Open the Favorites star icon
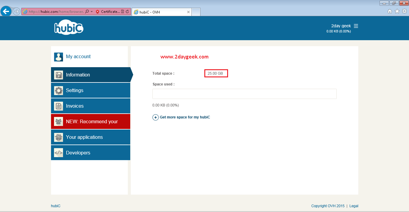Screen dimensions: 409x212 tap(397, 11)
